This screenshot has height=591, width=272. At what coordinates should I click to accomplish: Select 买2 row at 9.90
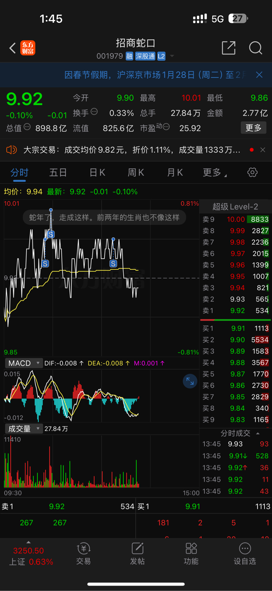pyautogui.click(x=236, y=340)
